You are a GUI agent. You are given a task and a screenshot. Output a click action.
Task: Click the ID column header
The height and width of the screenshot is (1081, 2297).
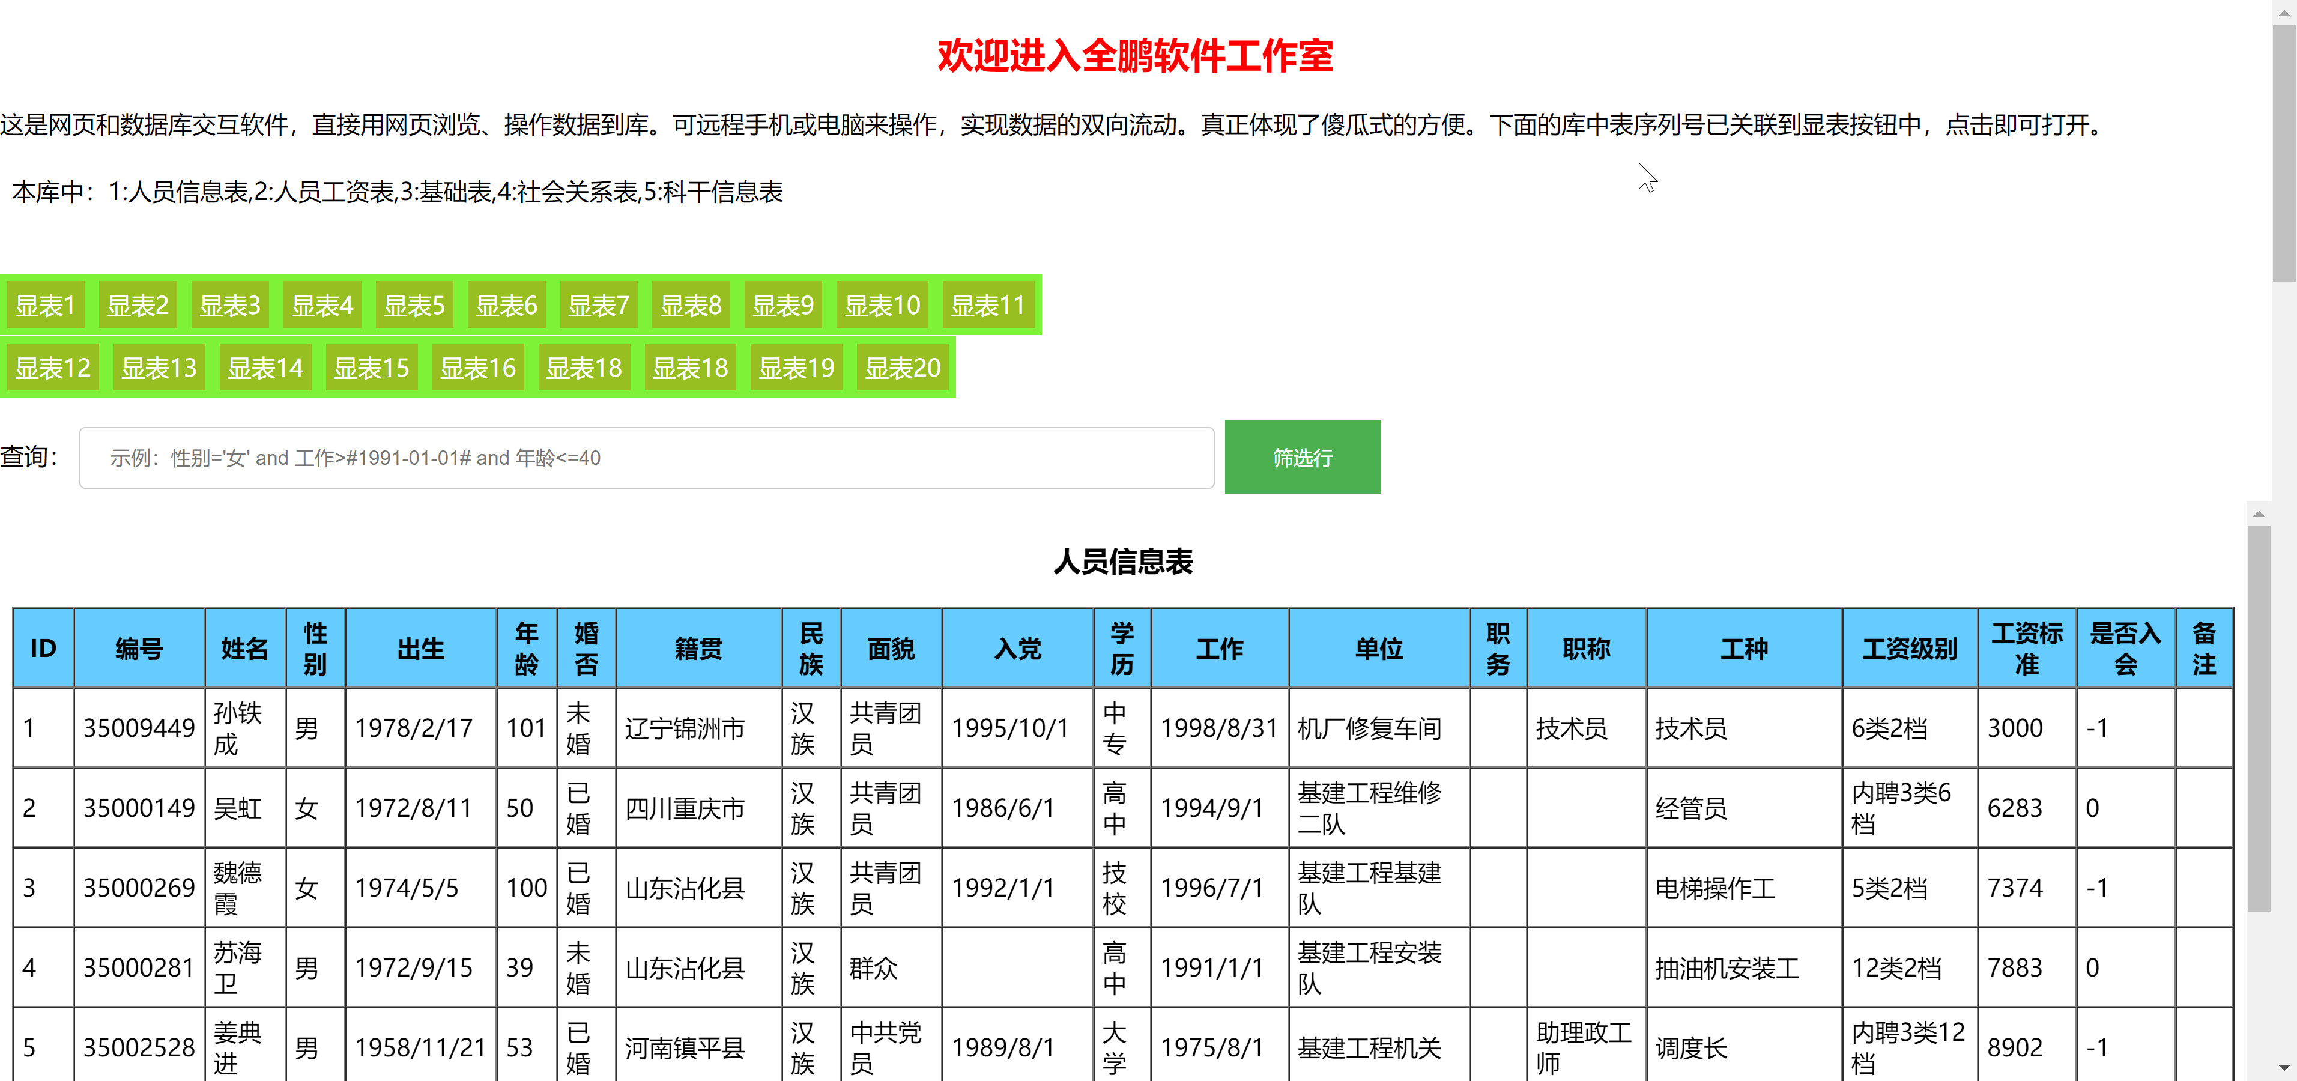pos(44,649)
